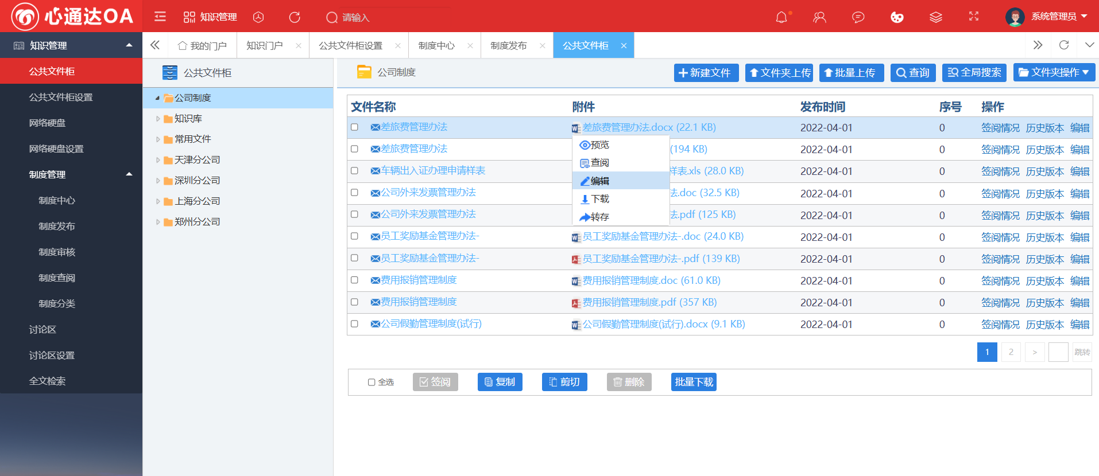Expand the 知识库 folder node
Viewport: 1099px width, 476px height.
[158, 119]
